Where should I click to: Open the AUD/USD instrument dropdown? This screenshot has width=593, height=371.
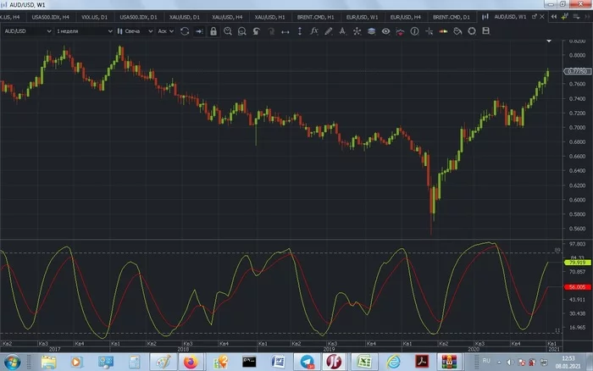[27, 31]
